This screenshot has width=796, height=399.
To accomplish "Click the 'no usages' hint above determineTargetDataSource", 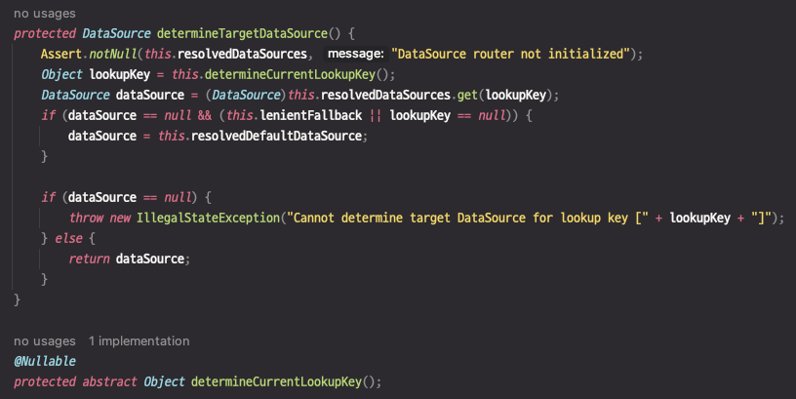I will tap(45, 14).
